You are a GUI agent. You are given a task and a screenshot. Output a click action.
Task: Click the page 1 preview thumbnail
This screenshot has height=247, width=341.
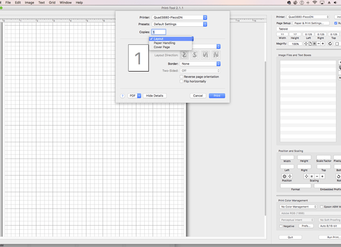(x=138, y=58)
